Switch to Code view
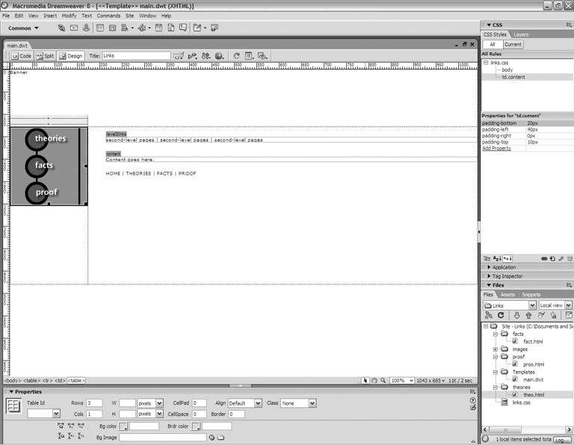 coord(21,55)
